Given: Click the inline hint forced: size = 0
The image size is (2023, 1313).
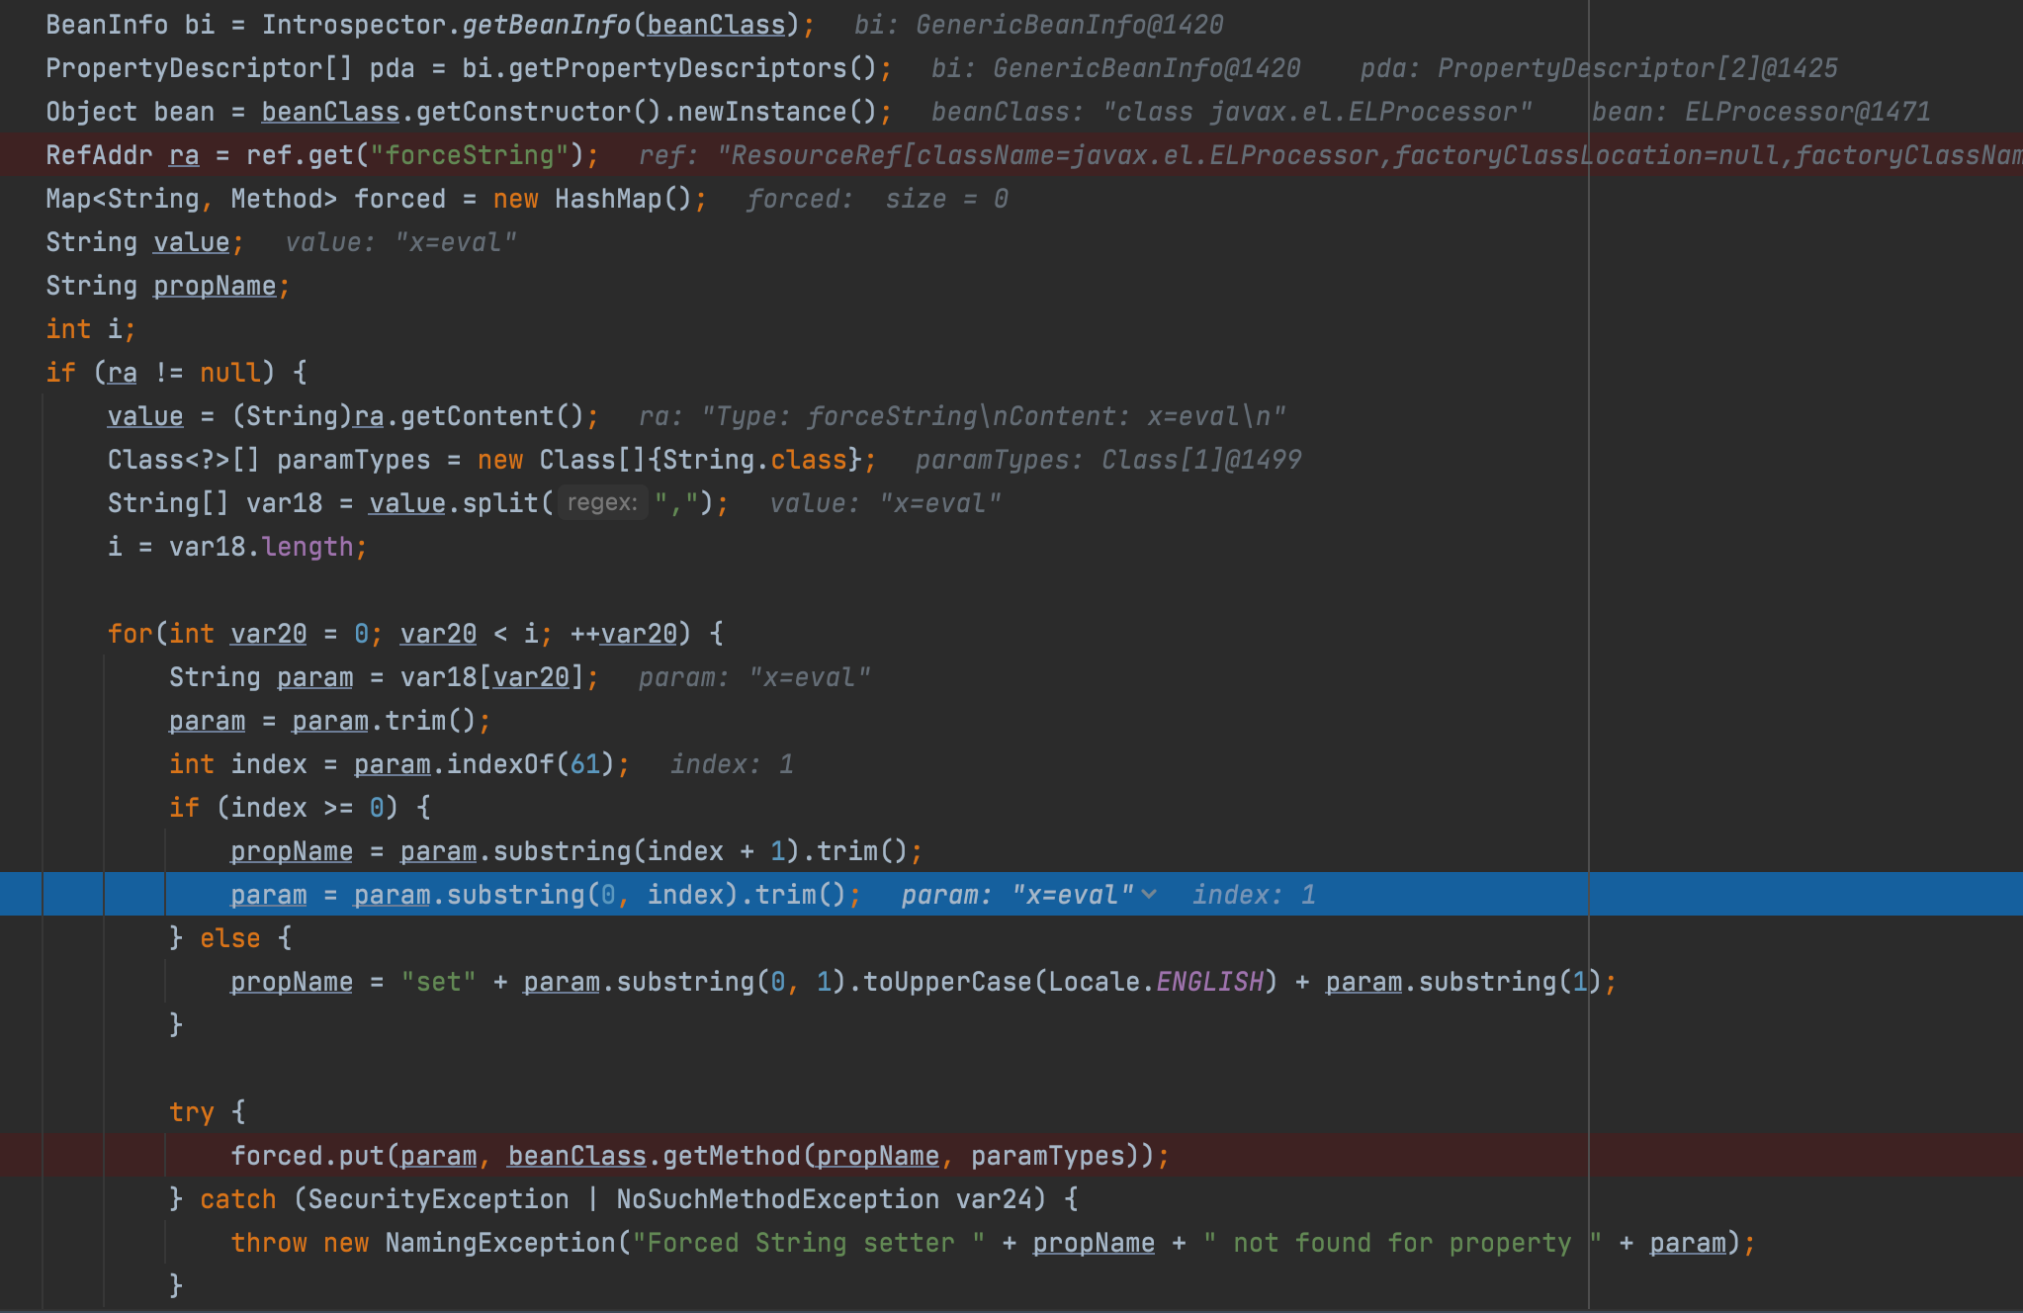Looking at the screenshot, I should coord(876,199).
